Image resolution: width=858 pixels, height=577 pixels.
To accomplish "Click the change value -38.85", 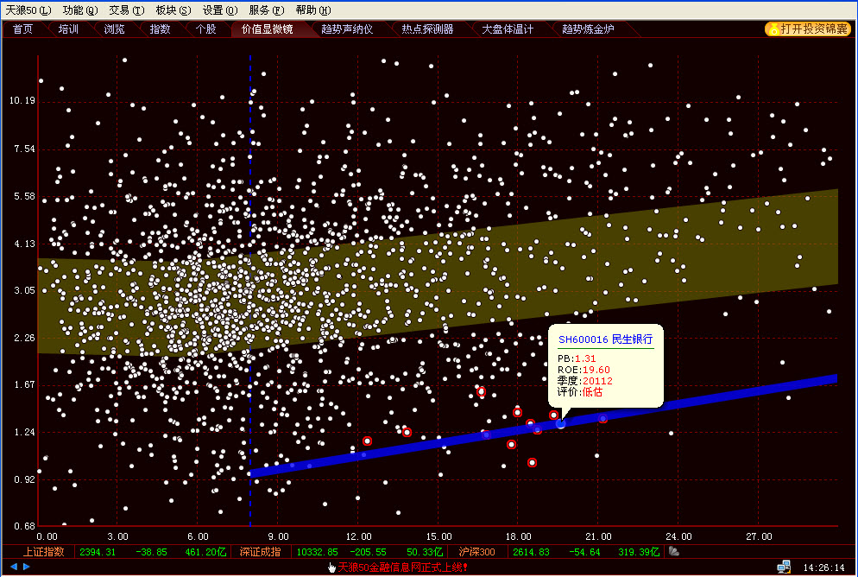I will pos(151,552).
